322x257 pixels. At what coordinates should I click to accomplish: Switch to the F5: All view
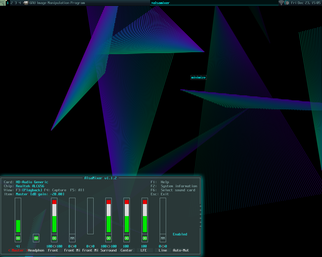[77, 190]
